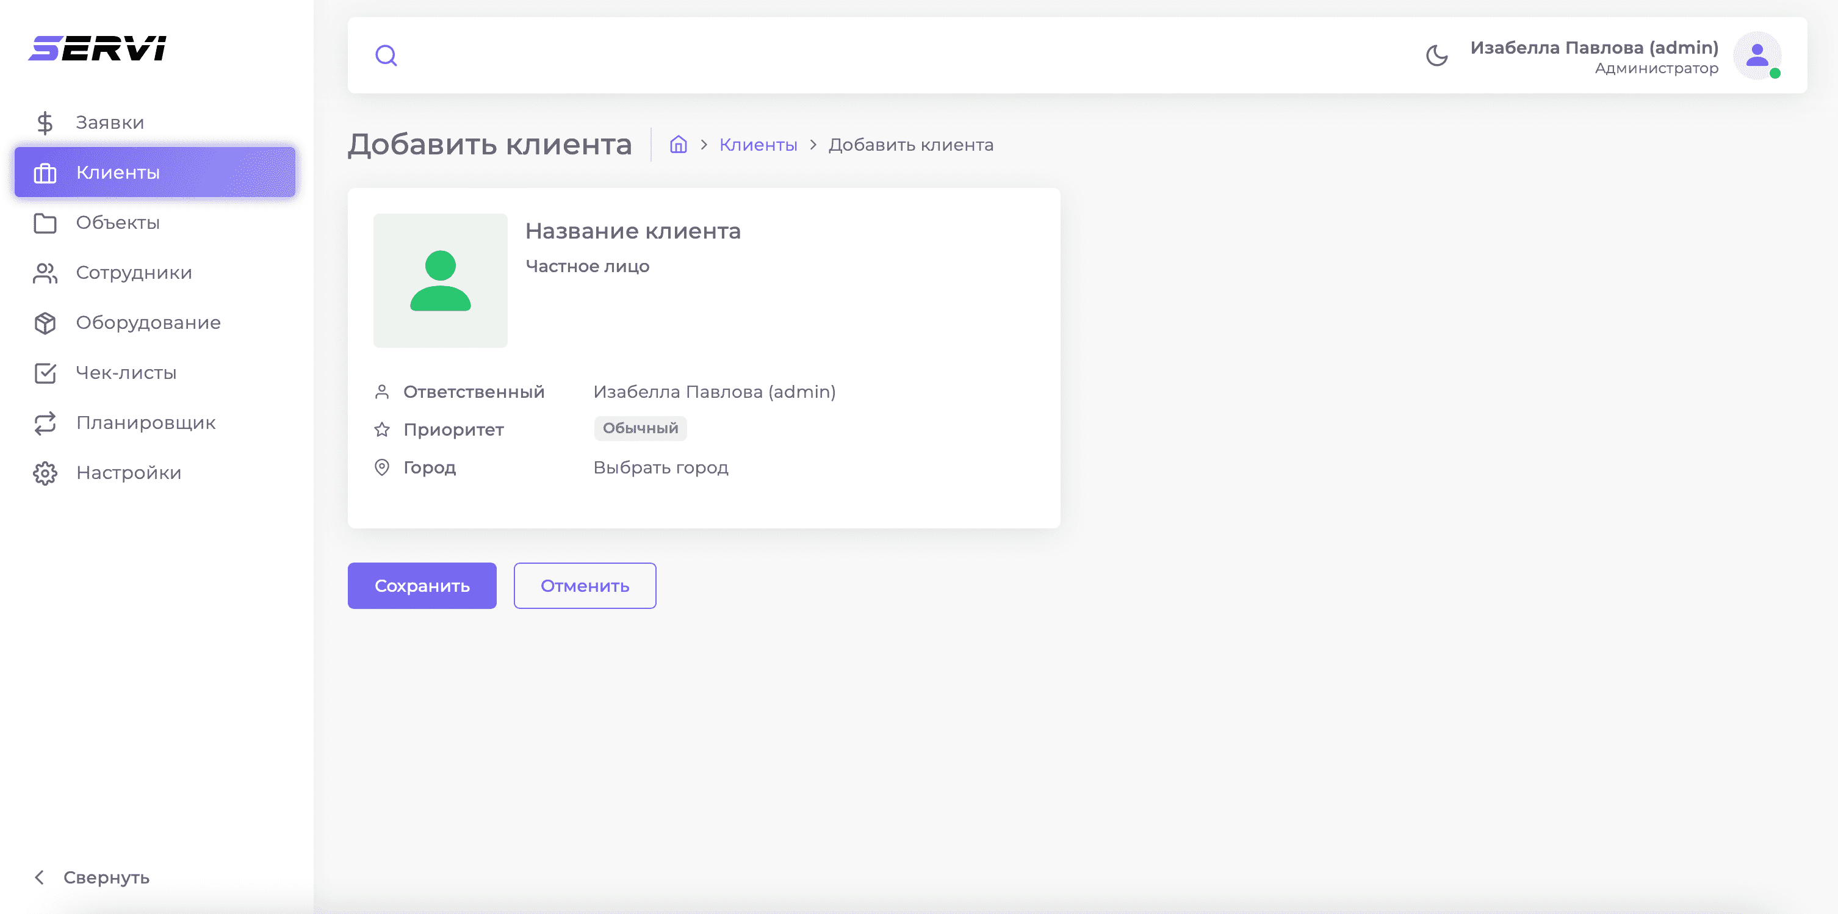
Task: Toggle dark mode moon icon
Action: point(1436,55)
